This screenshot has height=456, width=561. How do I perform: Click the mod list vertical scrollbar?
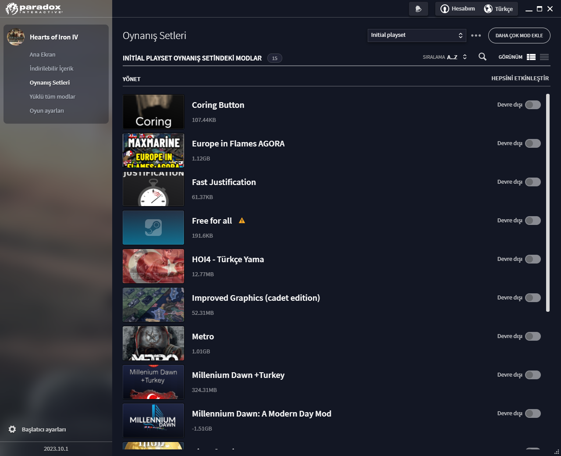[x=548, y=203]
